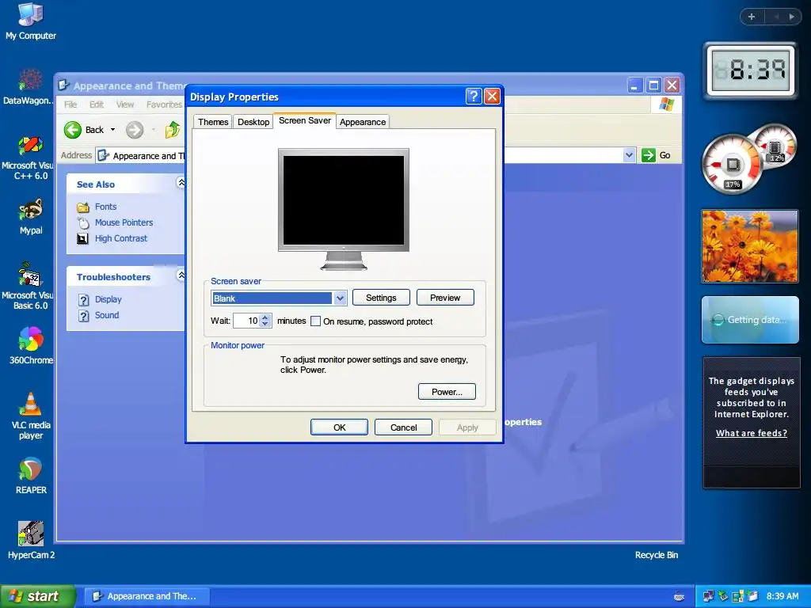Switch to the Themes tab
811x608 pixels.
pos(213,122)
